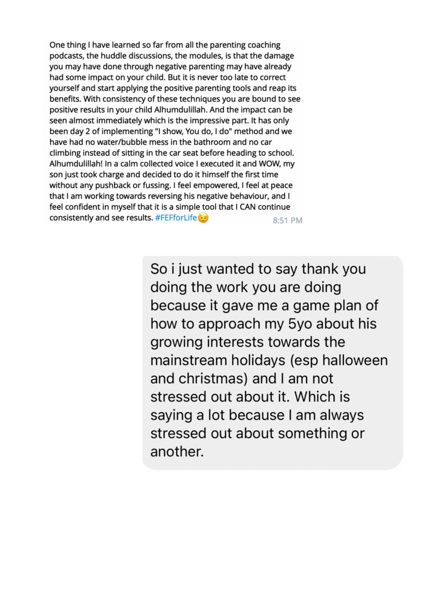This screenshot has height=599, width=423.
Task: Click the capitalized word "CAN" in the testimonial
Action: click(248, 207)
